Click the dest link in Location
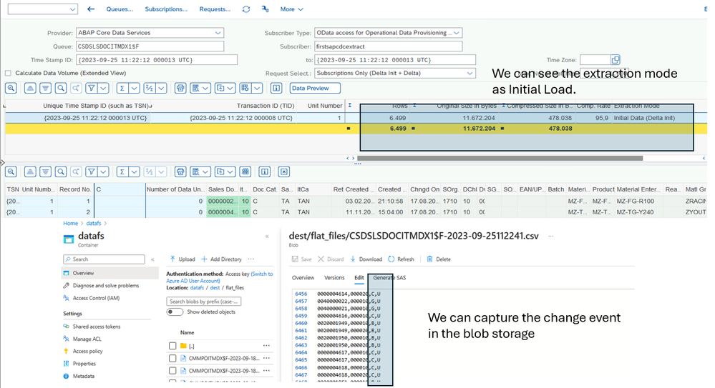Viewport: 715px width, 388px height. (x=215, y=288)
